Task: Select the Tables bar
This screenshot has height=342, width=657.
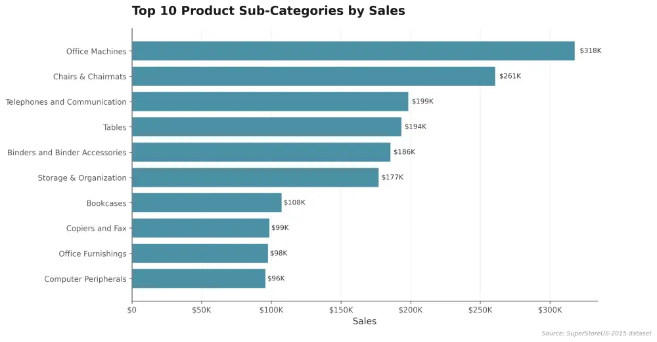Action: point(267,127)
